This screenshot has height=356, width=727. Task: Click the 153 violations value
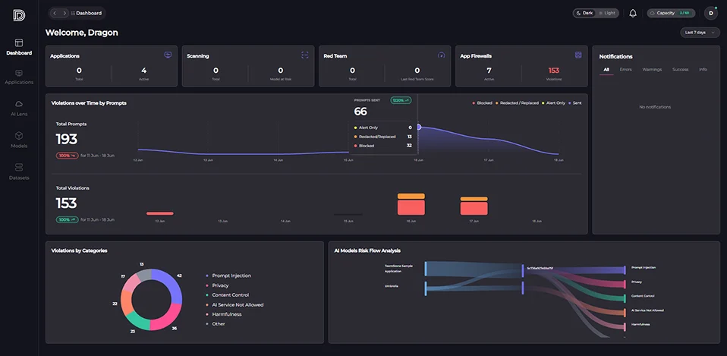click(x=553, y=71)
